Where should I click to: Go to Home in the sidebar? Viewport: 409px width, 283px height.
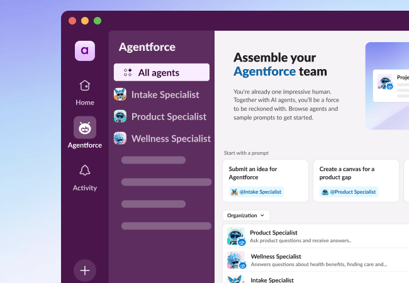[x=85, y=92]
